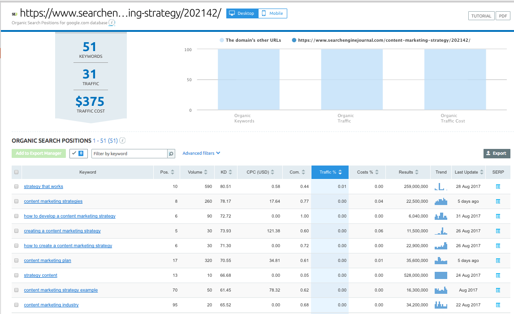View the trend chart for "content marketing plan"
The width and height of the screenshot is (514, 314).
(x=441, y=260)
